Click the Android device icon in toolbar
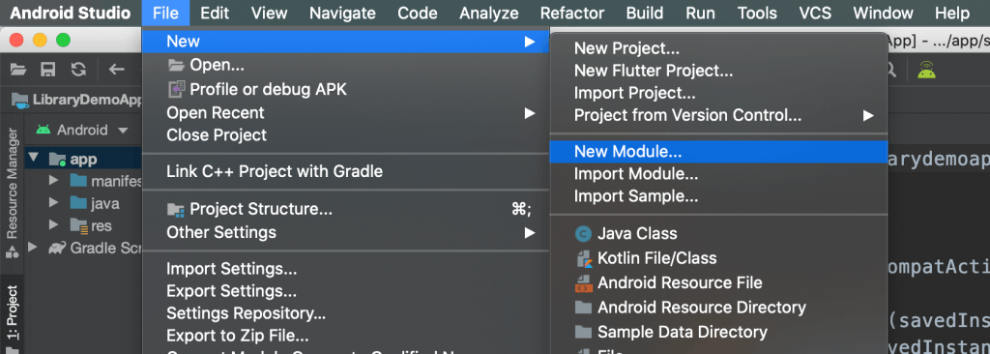Viewport: 990px width, 354px height. coord(927,70)
